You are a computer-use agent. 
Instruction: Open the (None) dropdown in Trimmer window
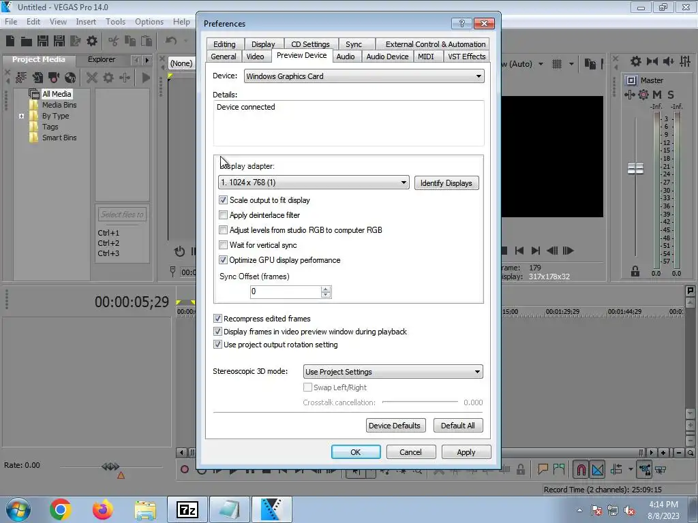181,63
